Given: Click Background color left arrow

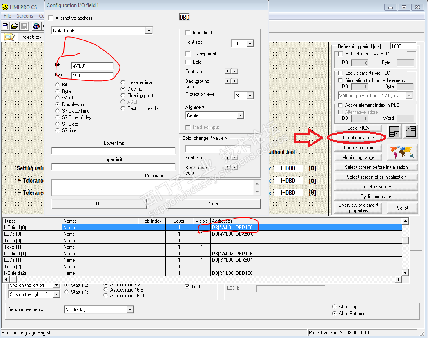Looking at the screenshot, I should (227, 81).
